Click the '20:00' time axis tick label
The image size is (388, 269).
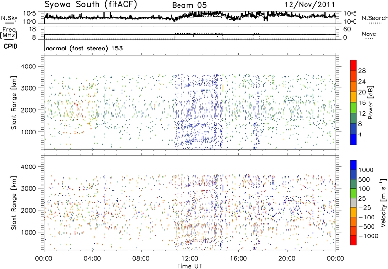click(x=287, y=259)
